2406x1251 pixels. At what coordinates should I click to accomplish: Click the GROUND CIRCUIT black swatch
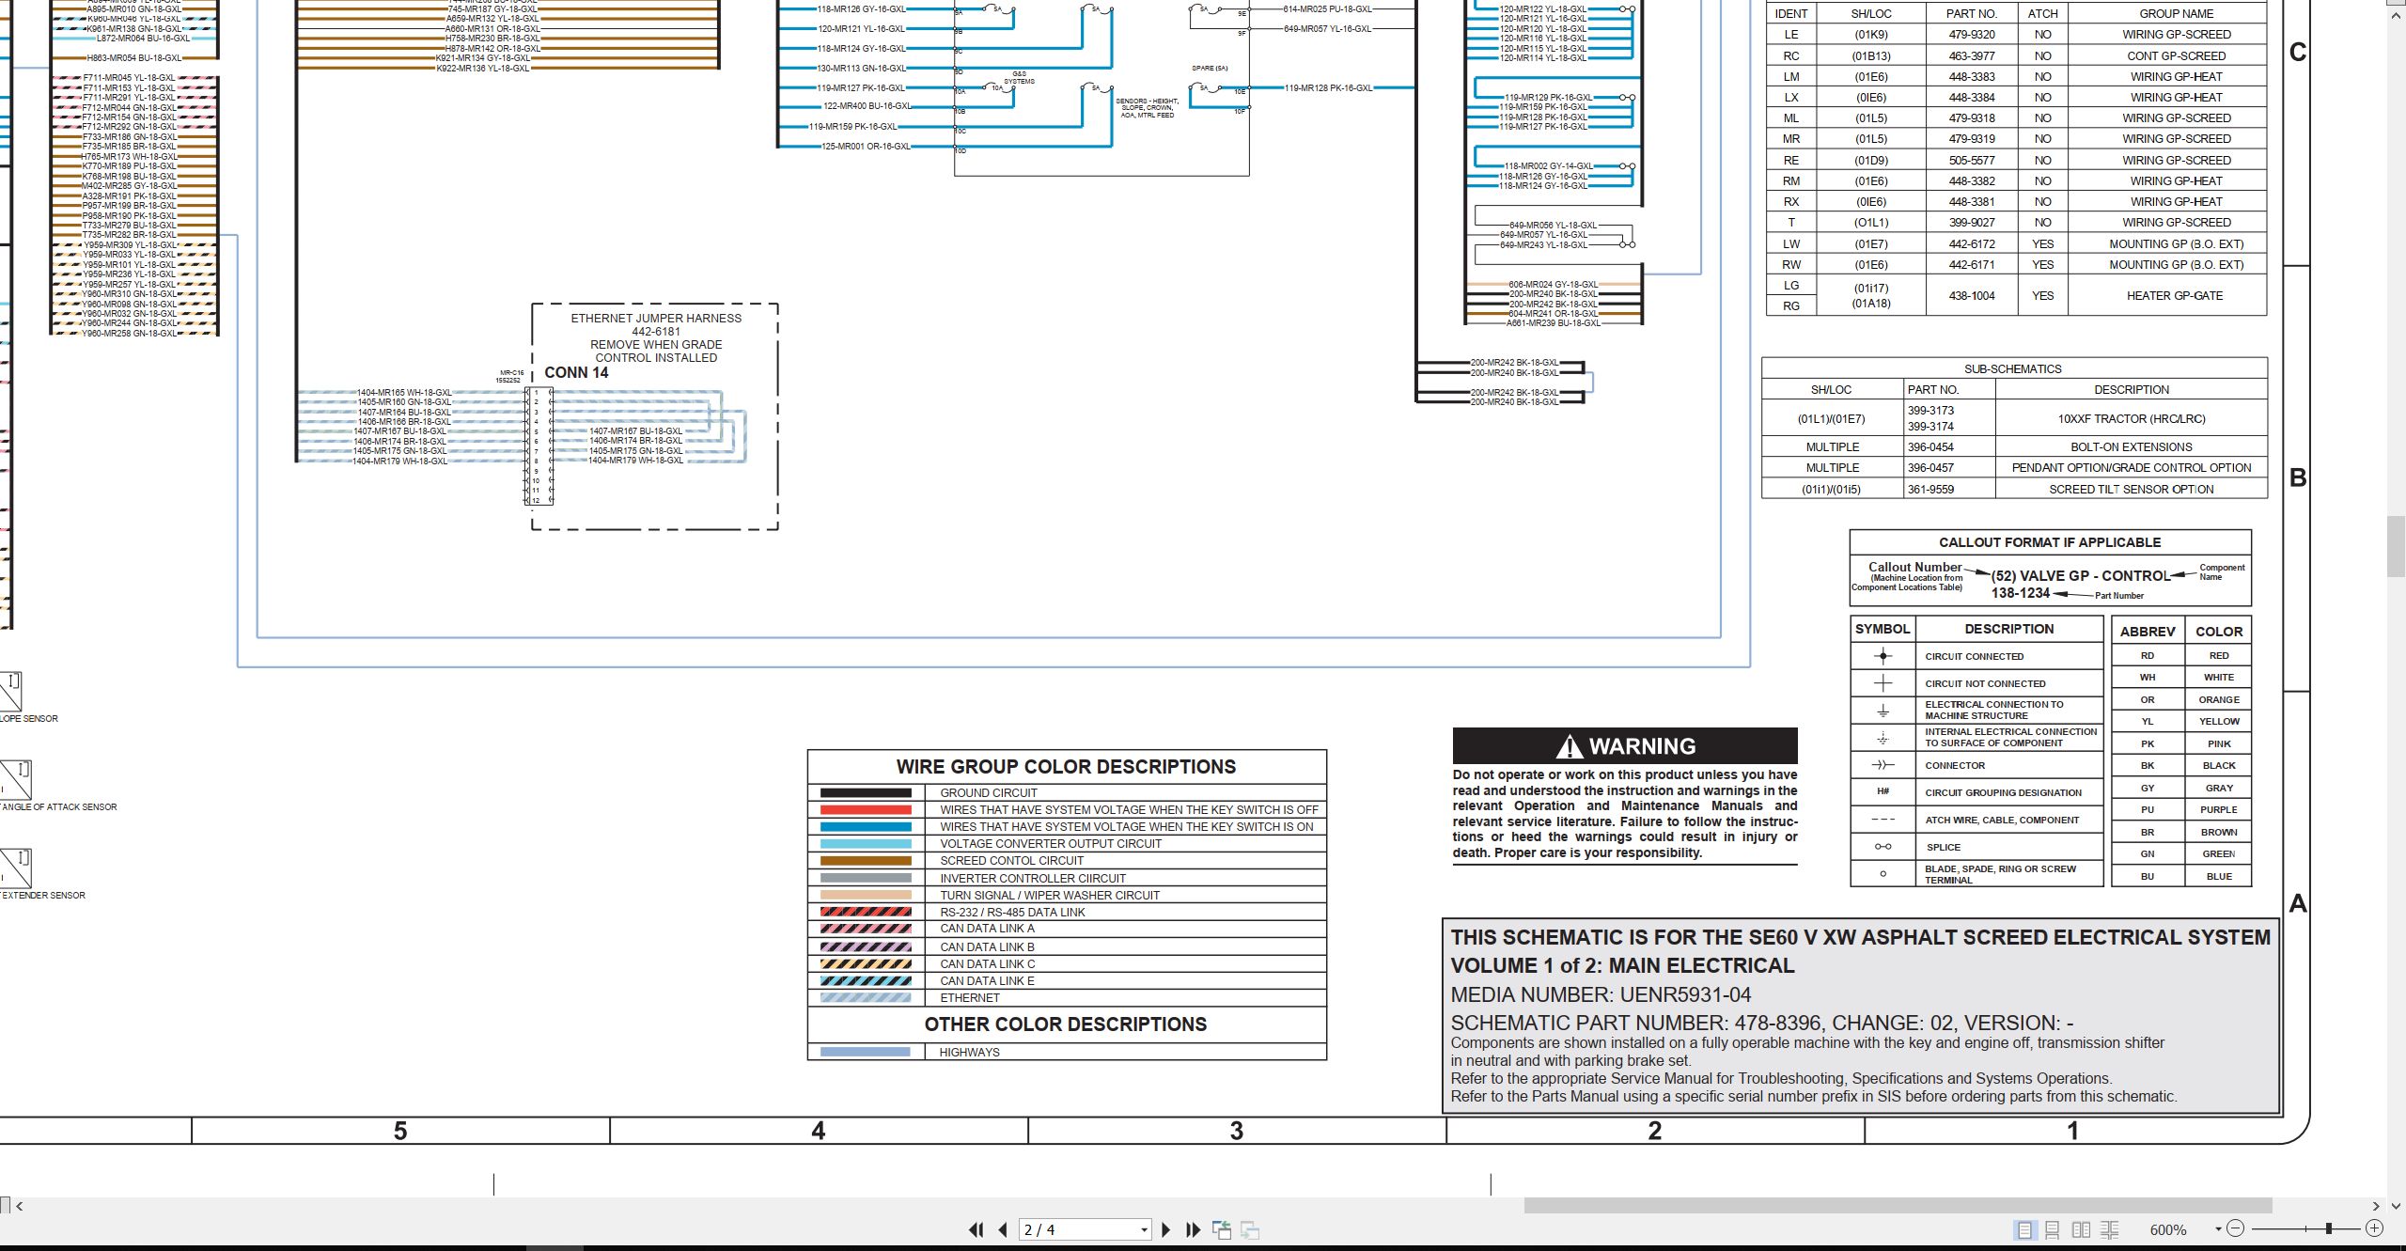point(866,792)
